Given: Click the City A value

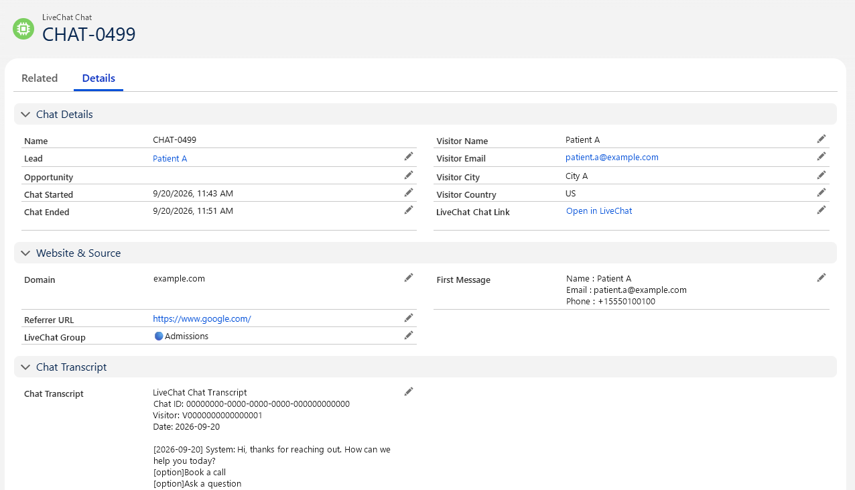Looking at the screenshot, I should [x=576, y=176].
